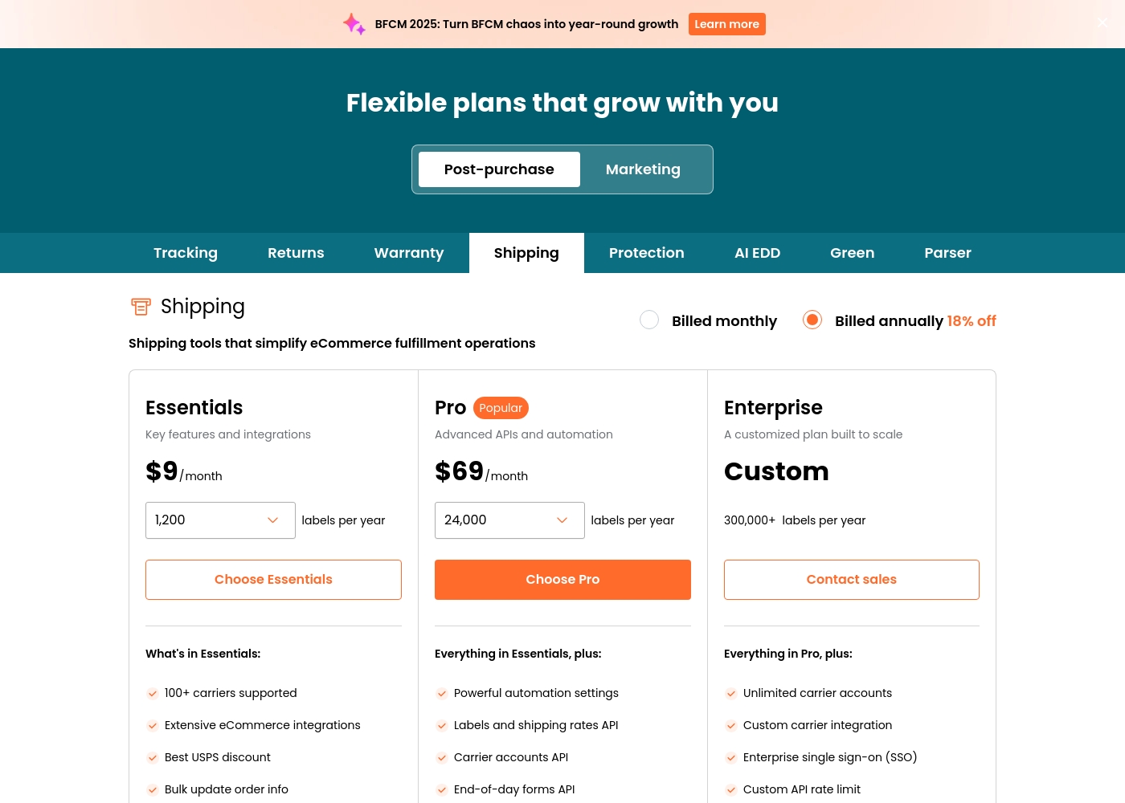Open the Protection tab
The height and width of the screenshot is (803, 1125).
[647, 253]
